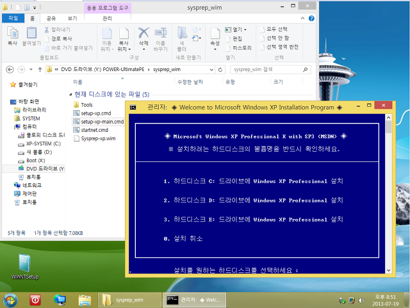Switch to the 관리 (Manage) ribbon tab

(107, 19)
